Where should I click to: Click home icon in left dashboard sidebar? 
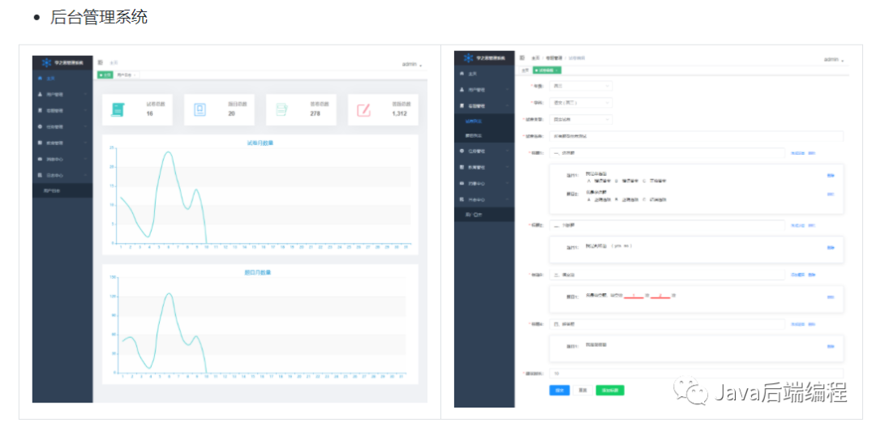point(41,79)
